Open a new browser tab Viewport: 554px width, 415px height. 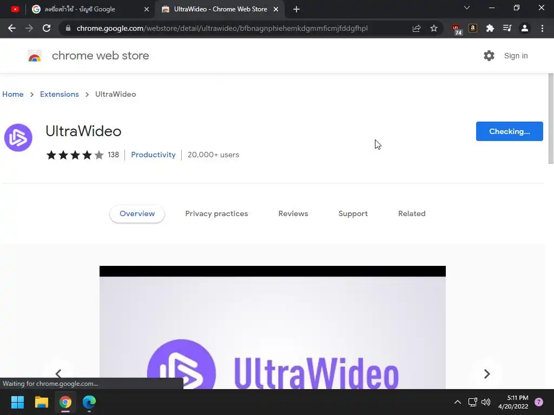click(x=296, y=10)
